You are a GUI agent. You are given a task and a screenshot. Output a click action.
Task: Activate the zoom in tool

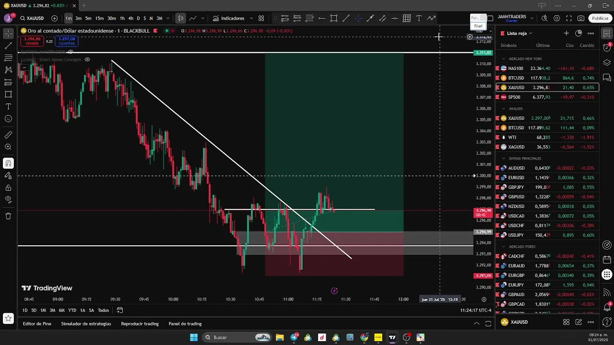(x=8, y=147)
